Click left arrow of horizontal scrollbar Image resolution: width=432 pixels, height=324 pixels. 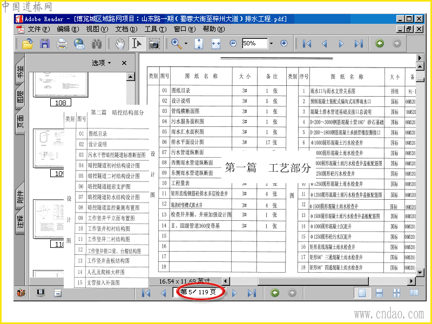[226, 281]
